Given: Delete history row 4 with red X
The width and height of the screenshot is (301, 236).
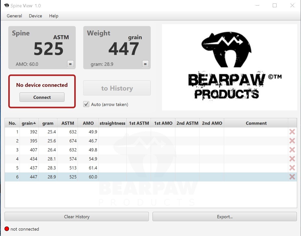Looking at the screenshot, I should (292, 159).
